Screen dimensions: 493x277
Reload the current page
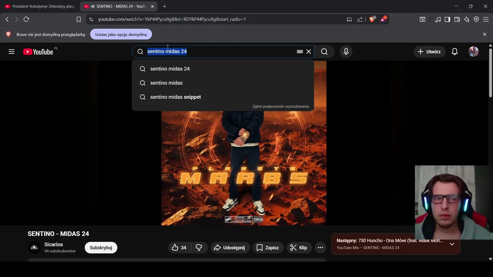point(26,19)
